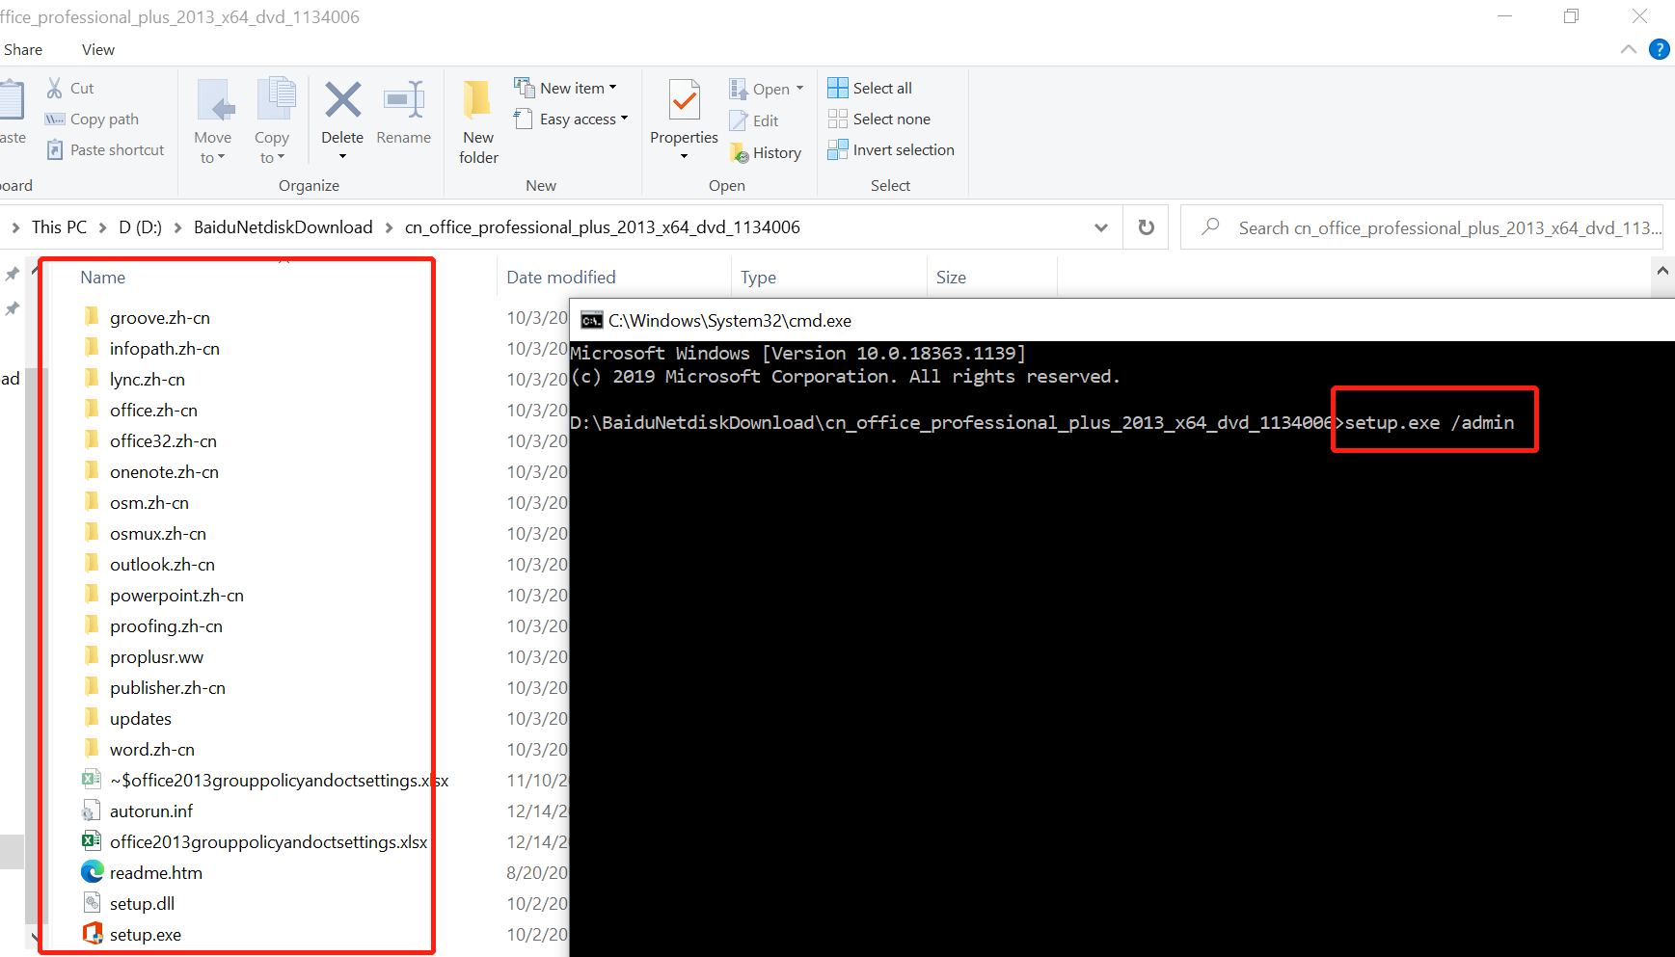The height and width of the screenshot is (957, 1675).
Task: Click the Rename icon
Action: coord(404,100)
